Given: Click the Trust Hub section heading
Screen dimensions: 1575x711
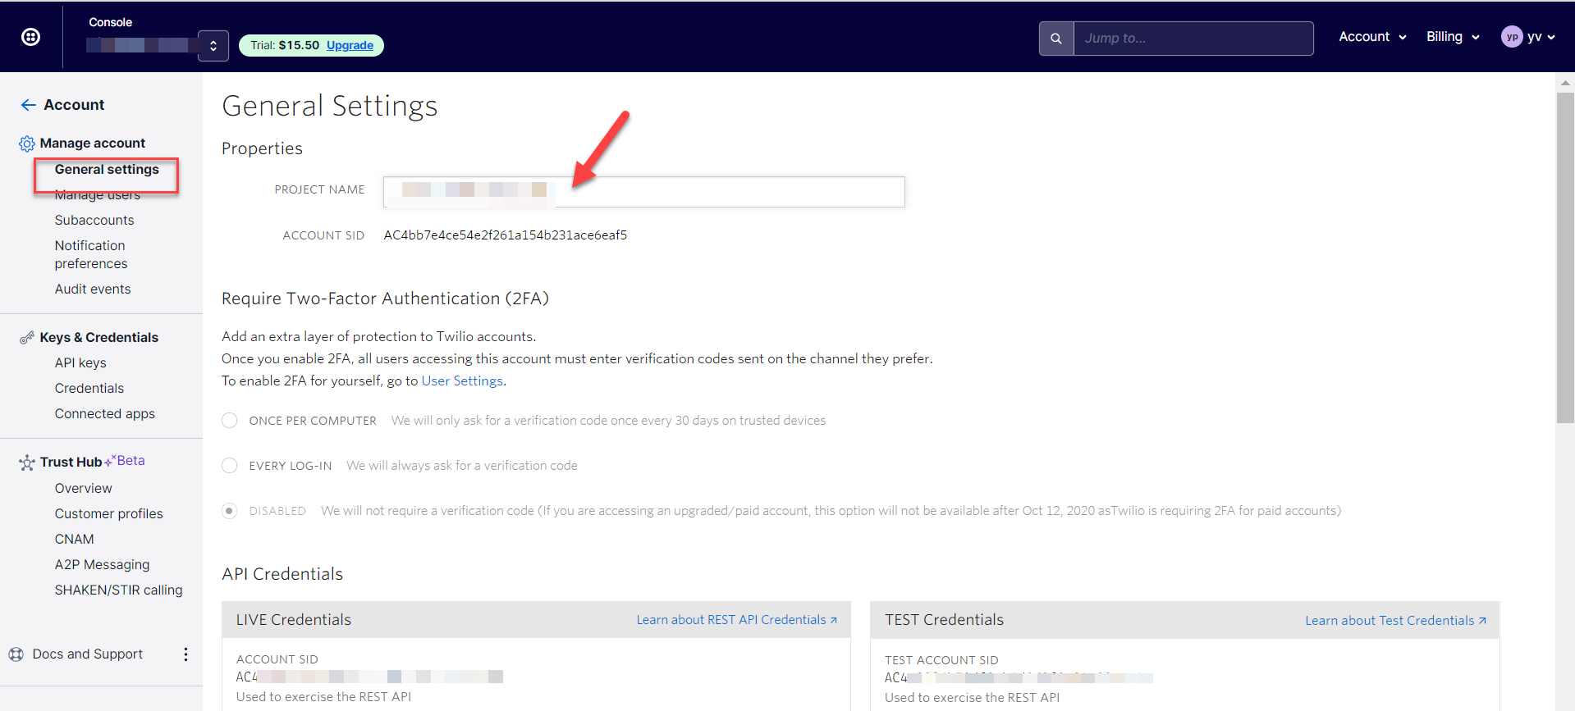Looking at the screenshot, I should coord(71,463).
